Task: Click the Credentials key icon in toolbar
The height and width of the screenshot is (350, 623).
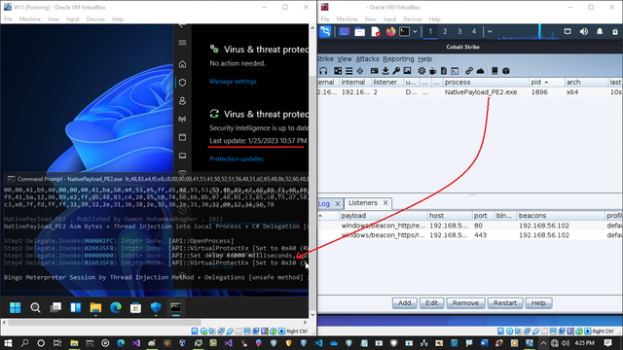Action: 396,71
